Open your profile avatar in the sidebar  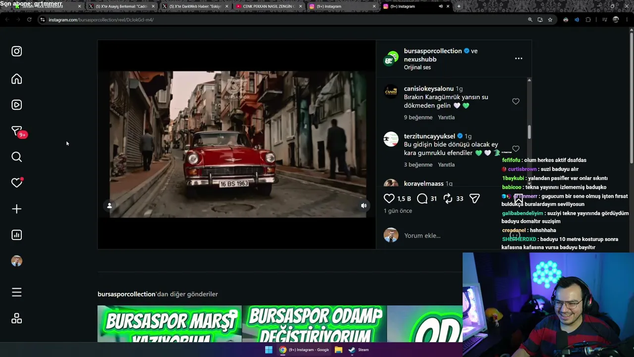click(17, 261)
